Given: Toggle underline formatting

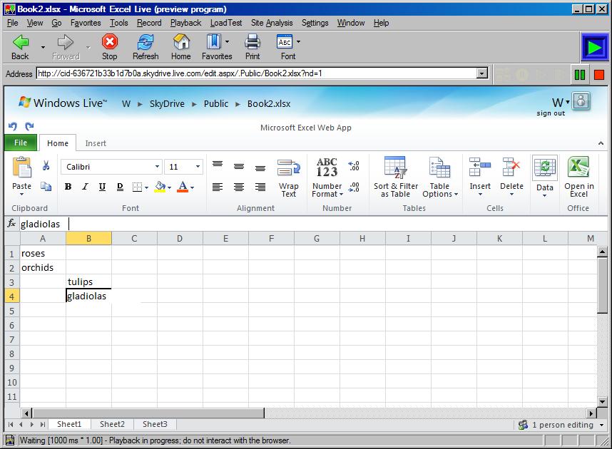Looking at the screenshot, I should pyautogui.click(x=102, y=187).
